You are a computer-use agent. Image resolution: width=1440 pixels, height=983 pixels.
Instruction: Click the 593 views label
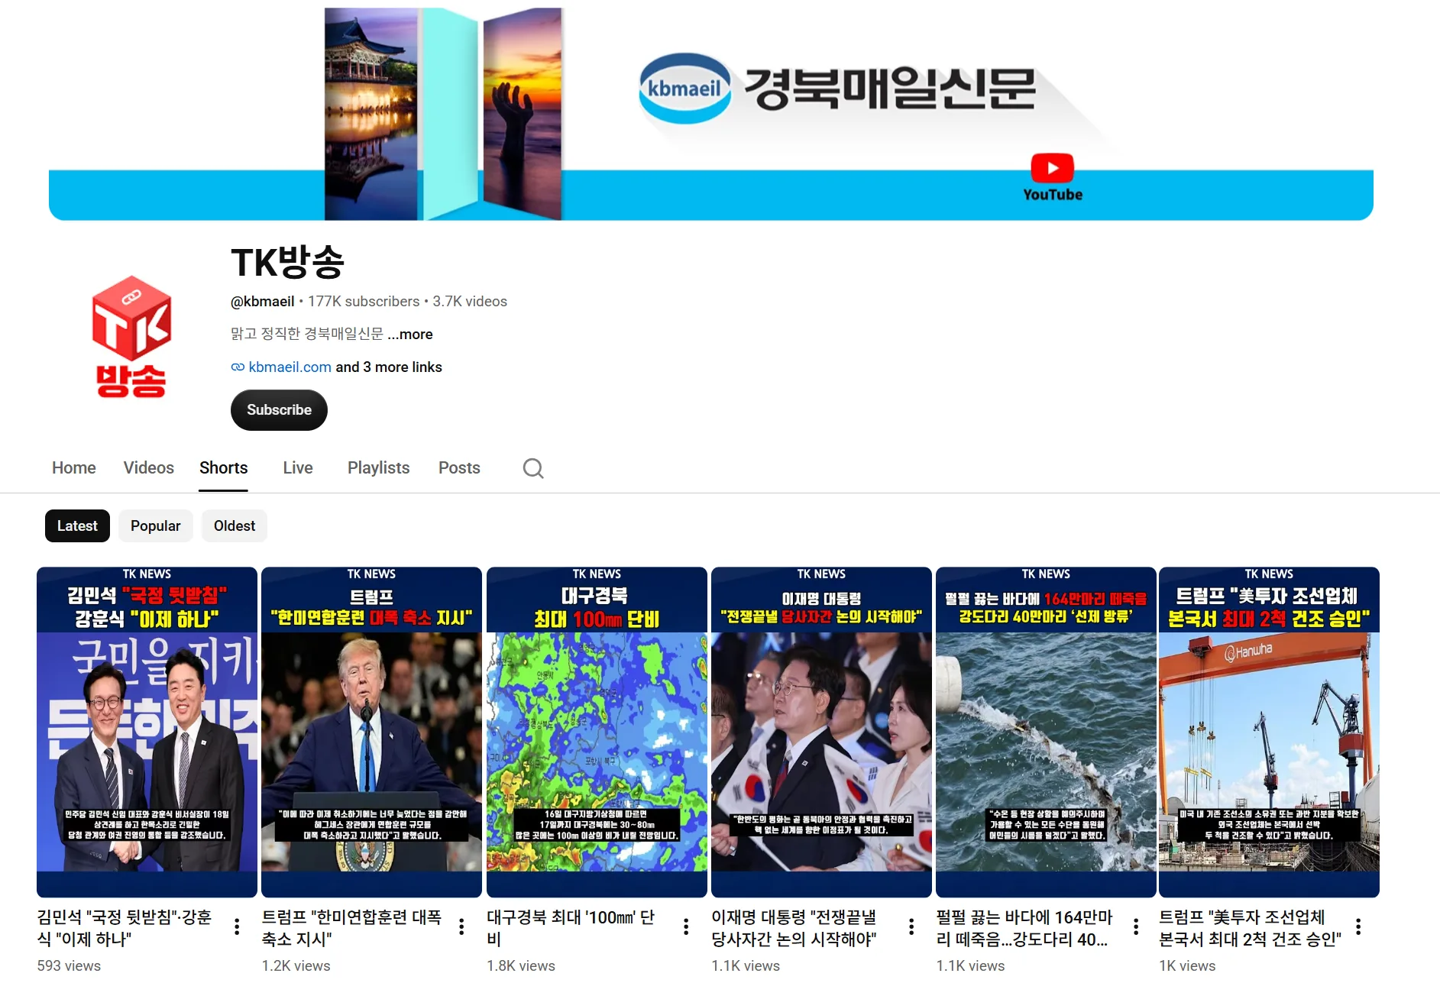point(69,965)
